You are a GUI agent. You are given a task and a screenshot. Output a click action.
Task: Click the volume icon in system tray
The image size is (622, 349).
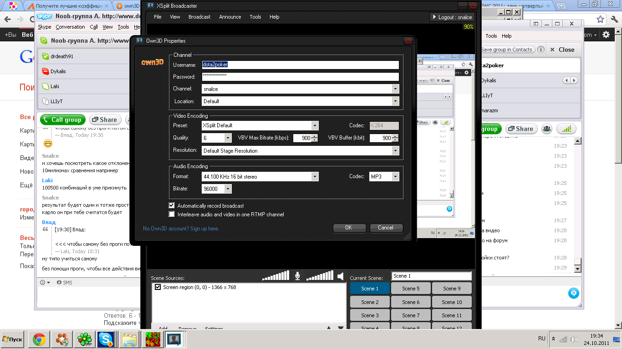pos(575,339)
